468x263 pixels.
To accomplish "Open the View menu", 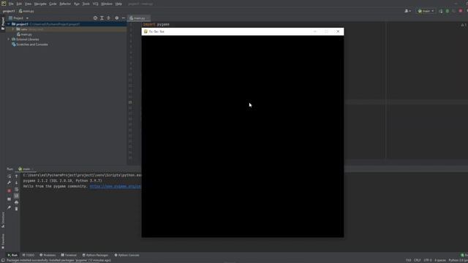I will 28,4.
